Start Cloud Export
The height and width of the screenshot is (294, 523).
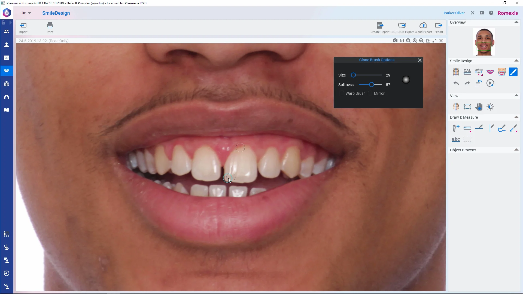coord(423,27)
